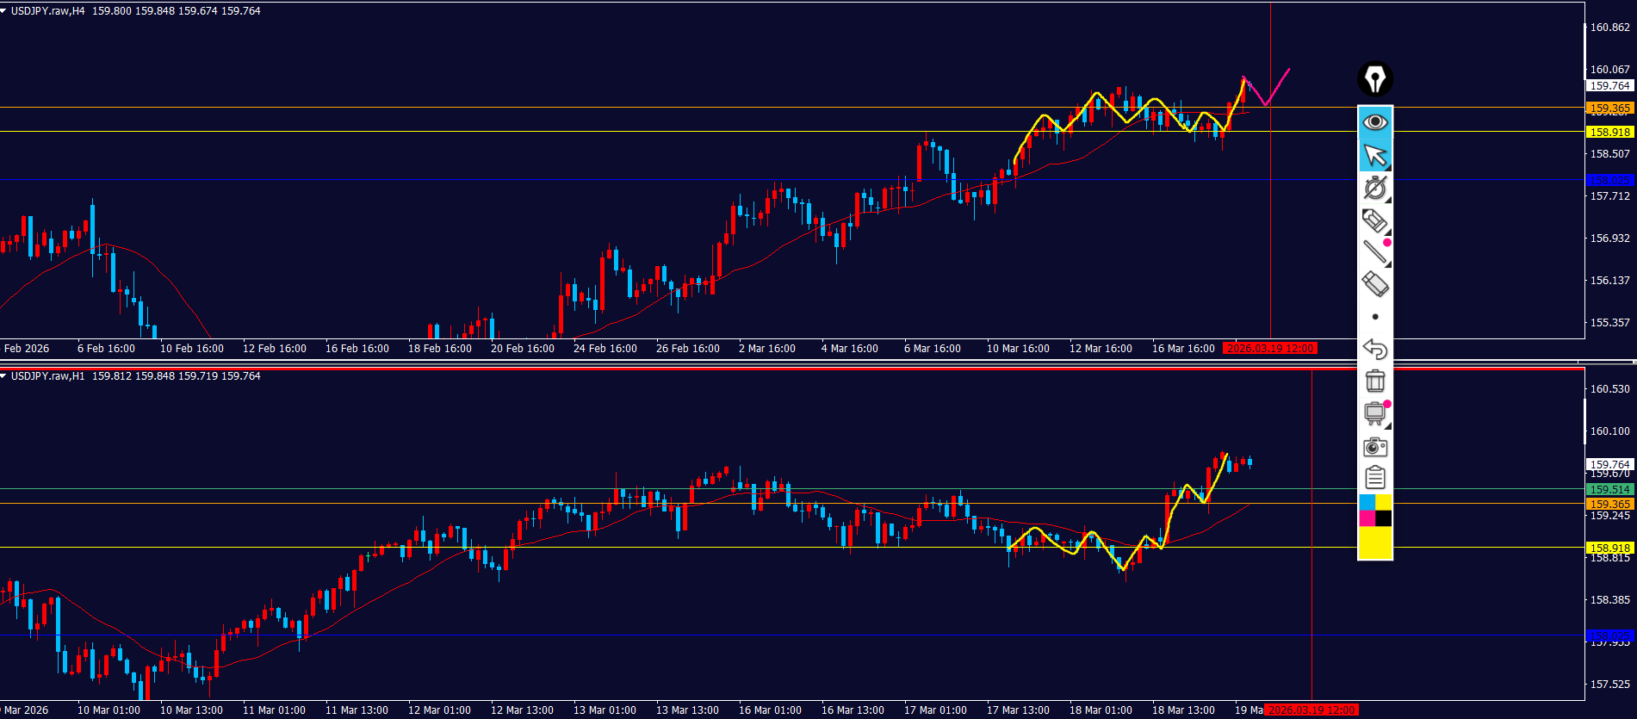Toggle the whiteboard easel mode
The image size is (1637, 719).
(1374, 413)
